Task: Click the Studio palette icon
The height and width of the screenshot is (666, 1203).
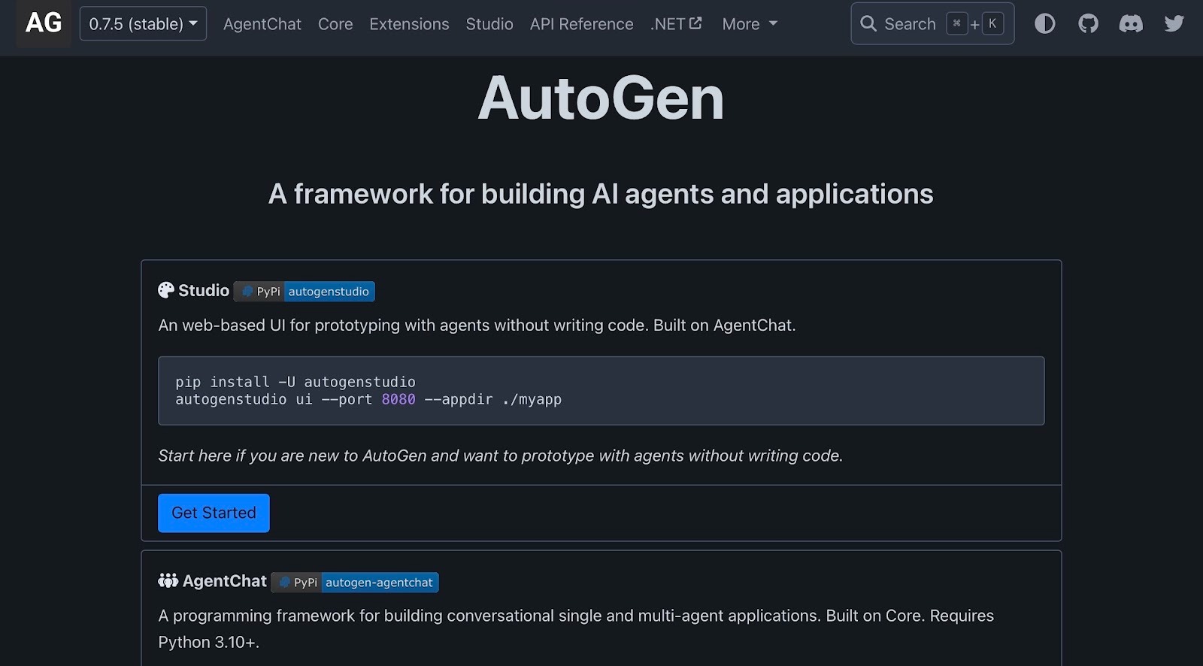Action: pos(166,290)
